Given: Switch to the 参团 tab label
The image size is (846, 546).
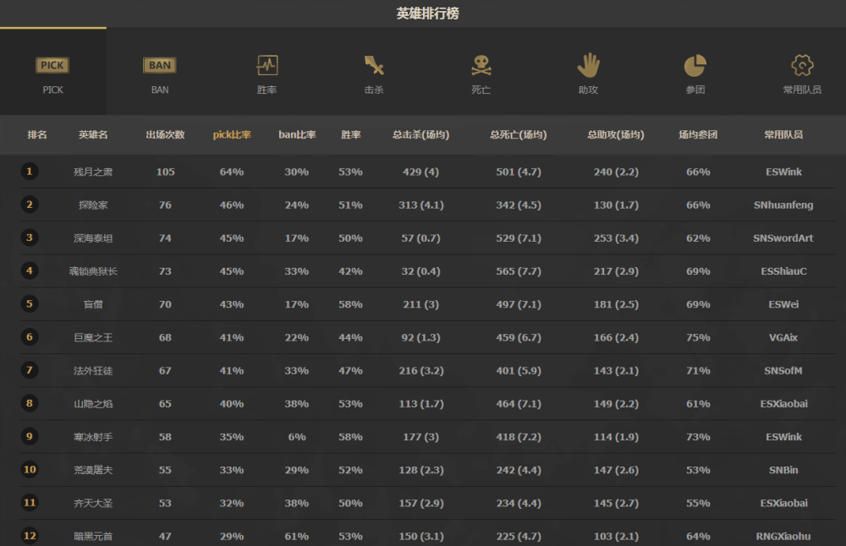Looking at the screenshot, I should pyautogui.click(x=695, y=90).
